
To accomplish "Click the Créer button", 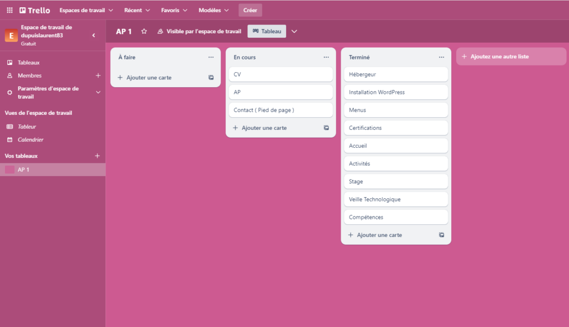I will click(x=250, y=10).
